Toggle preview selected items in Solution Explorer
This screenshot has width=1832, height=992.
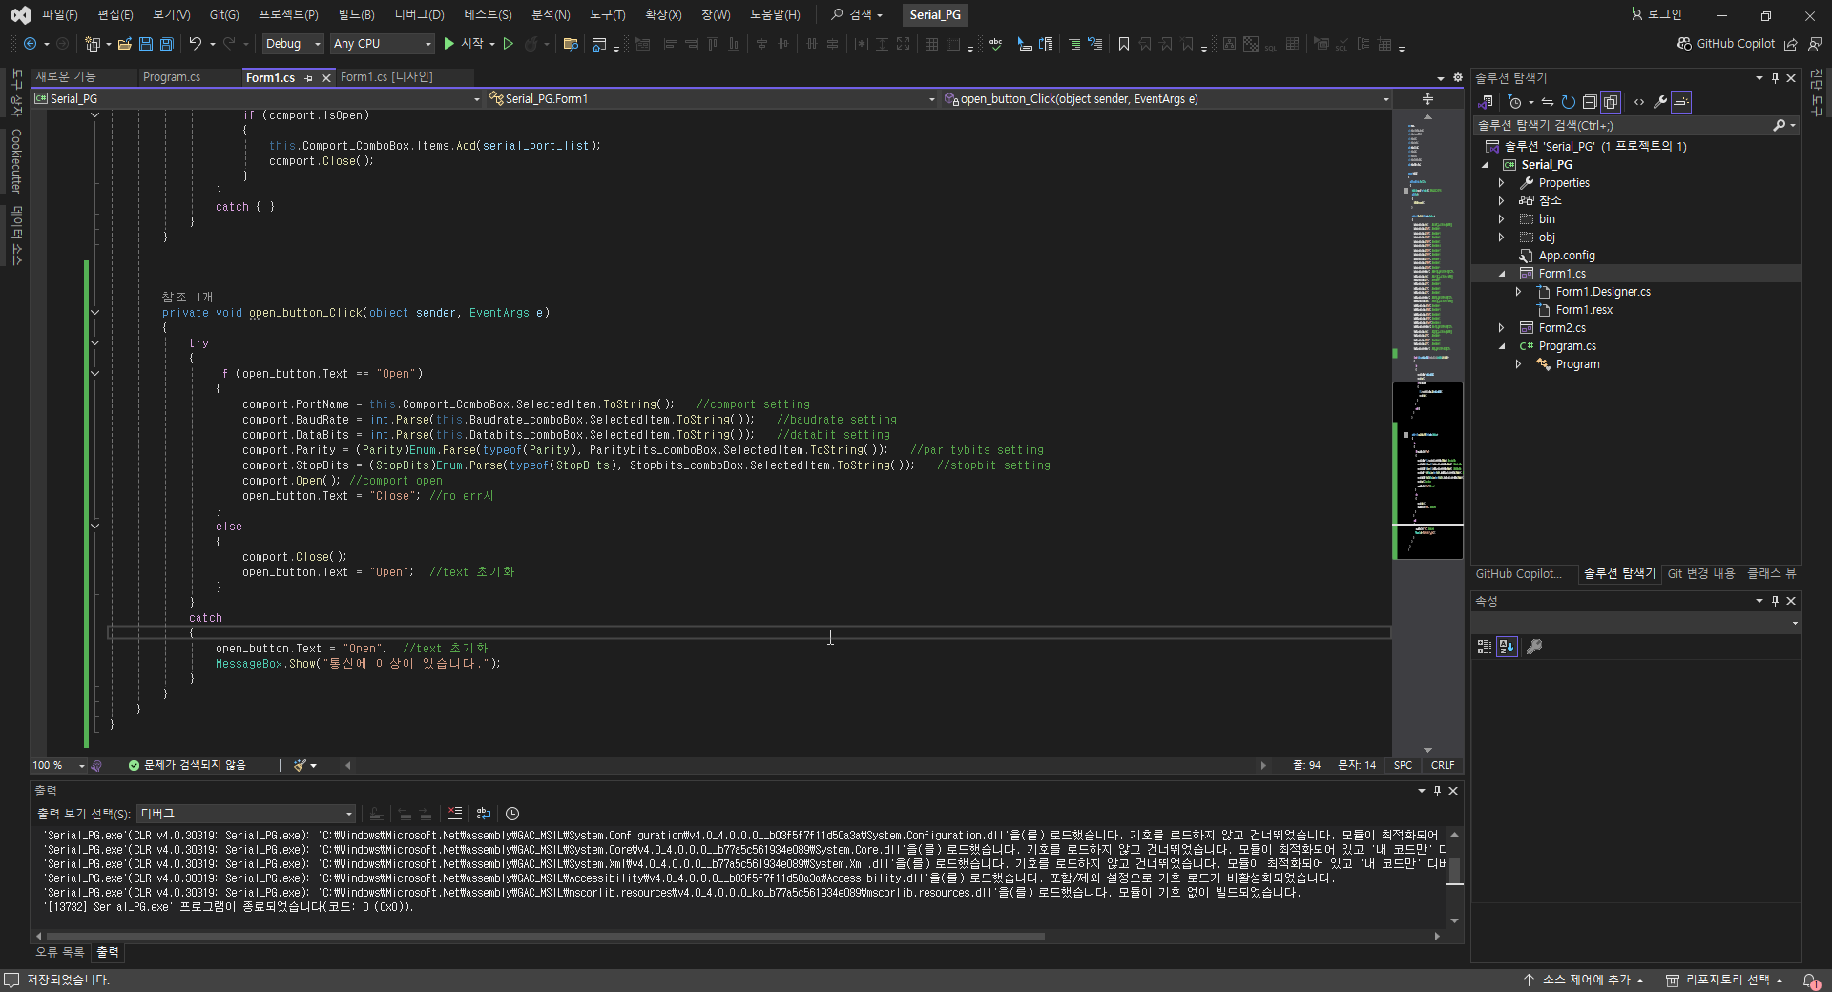(x=1681, y=102)
